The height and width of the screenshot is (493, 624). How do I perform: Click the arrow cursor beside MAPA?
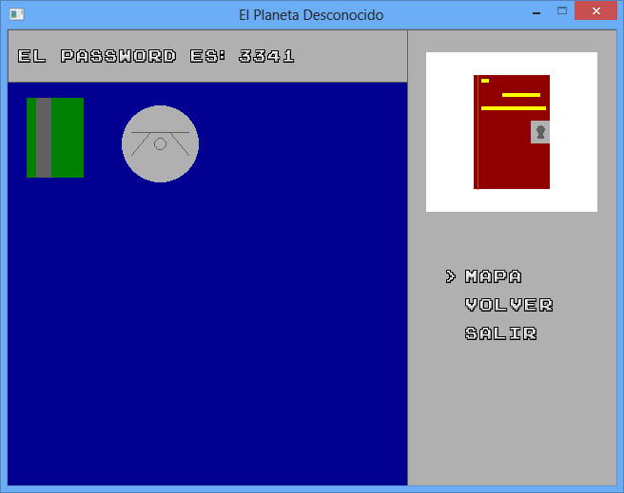tap(451, 276)
